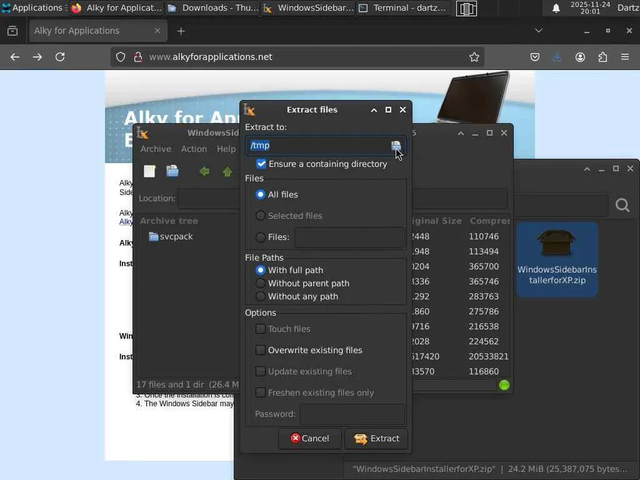
Task: Select the Selected files radio option
Action: 261,216
